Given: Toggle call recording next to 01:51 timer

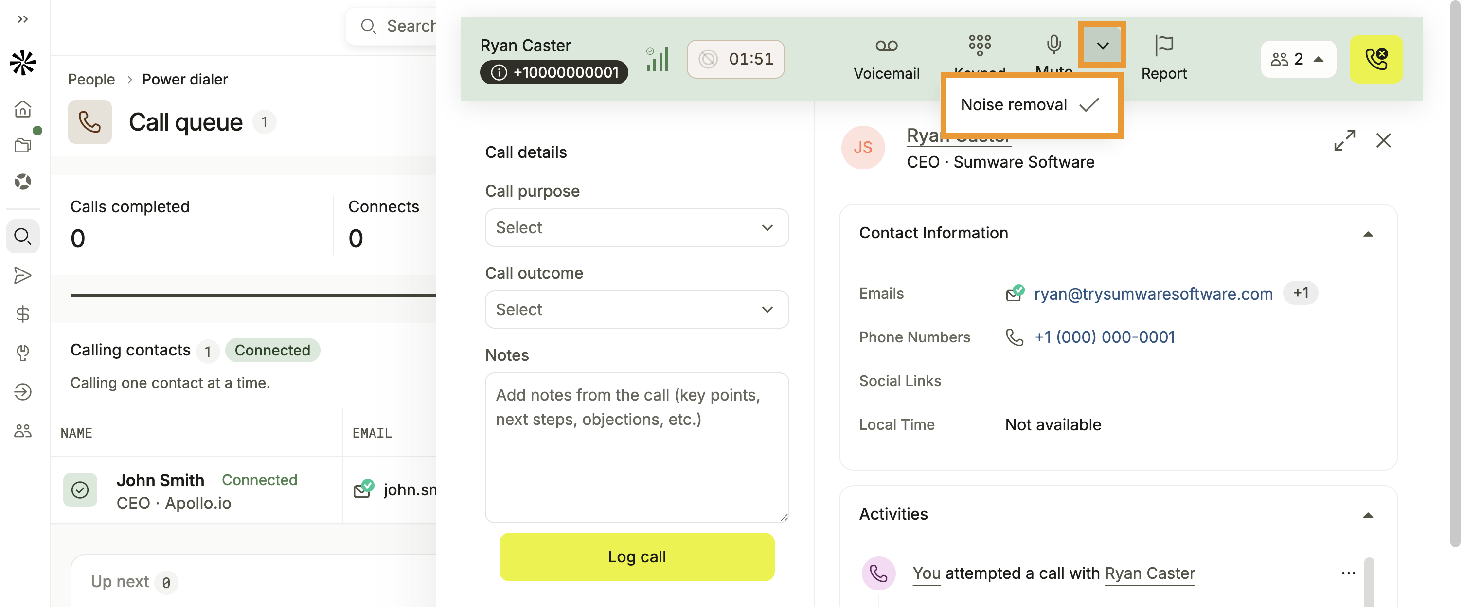Looking at the screenshot, I should coord(708,59).
